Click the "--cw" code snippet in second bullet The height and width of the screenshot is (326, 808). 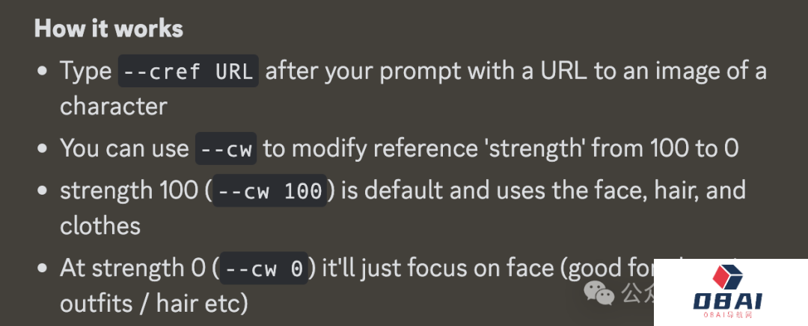coord(226,148)
